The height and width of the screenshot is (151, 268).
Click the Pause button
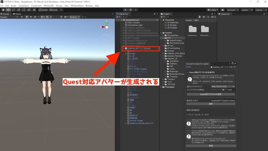pos(131,10)
